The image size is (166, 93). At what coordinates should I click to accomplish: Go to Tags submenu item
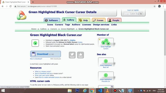point(67,25)
